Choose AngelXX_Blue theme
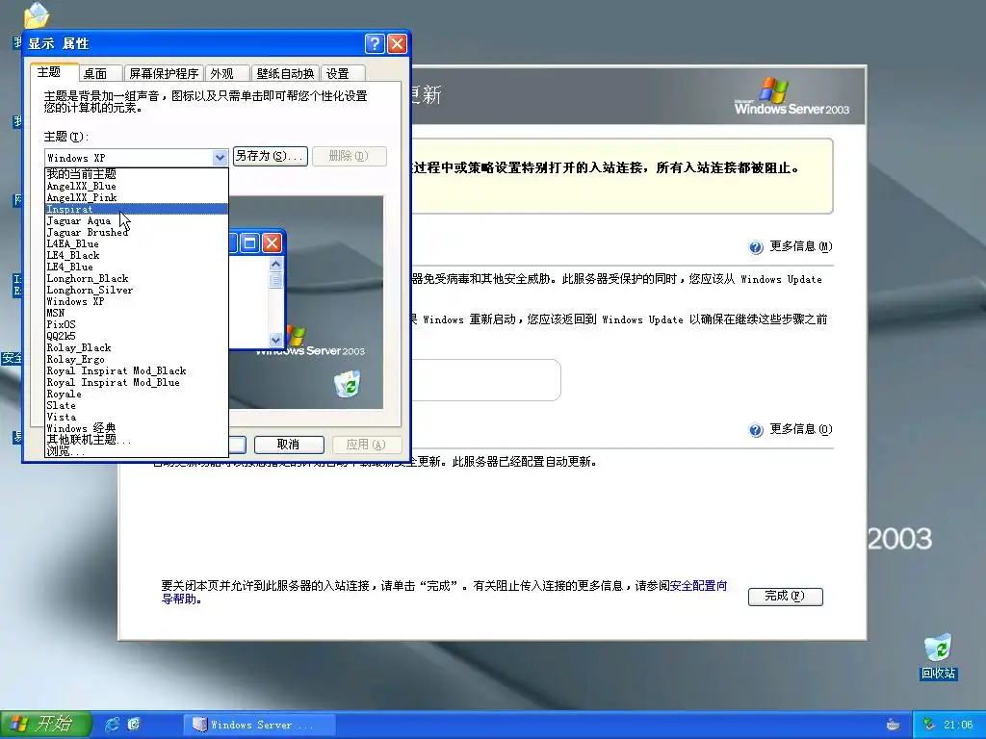Image resolution: width=986 pixels, height=739 pixels. (137, 186)
